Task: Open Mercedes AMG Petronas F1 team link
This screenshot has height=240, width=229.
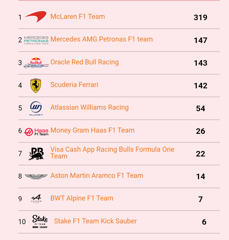Action: pyautogui.click(x=102, y=39)
